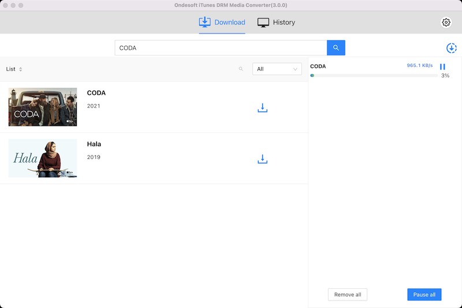Click the download icon for CODA
The height and width of the screenshot is (308, 462).
click(262, 107)
